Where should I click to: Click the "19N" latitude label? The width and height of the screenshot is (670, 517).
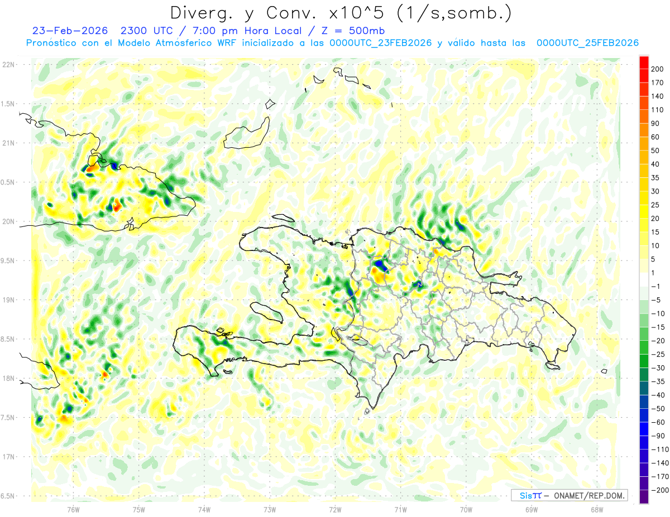pyautogui.click(x=8, y=299)
